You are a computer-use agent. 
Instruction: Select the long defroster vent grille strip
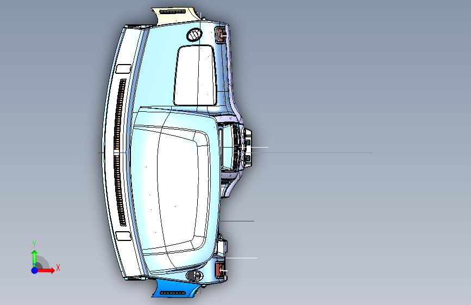(x=119, y=152)
